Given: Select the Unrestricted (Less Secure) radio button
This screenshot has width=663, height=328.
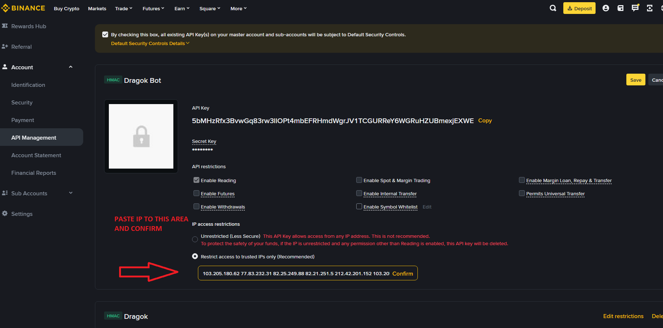Looking at the screenshot, I should [195, 239].
